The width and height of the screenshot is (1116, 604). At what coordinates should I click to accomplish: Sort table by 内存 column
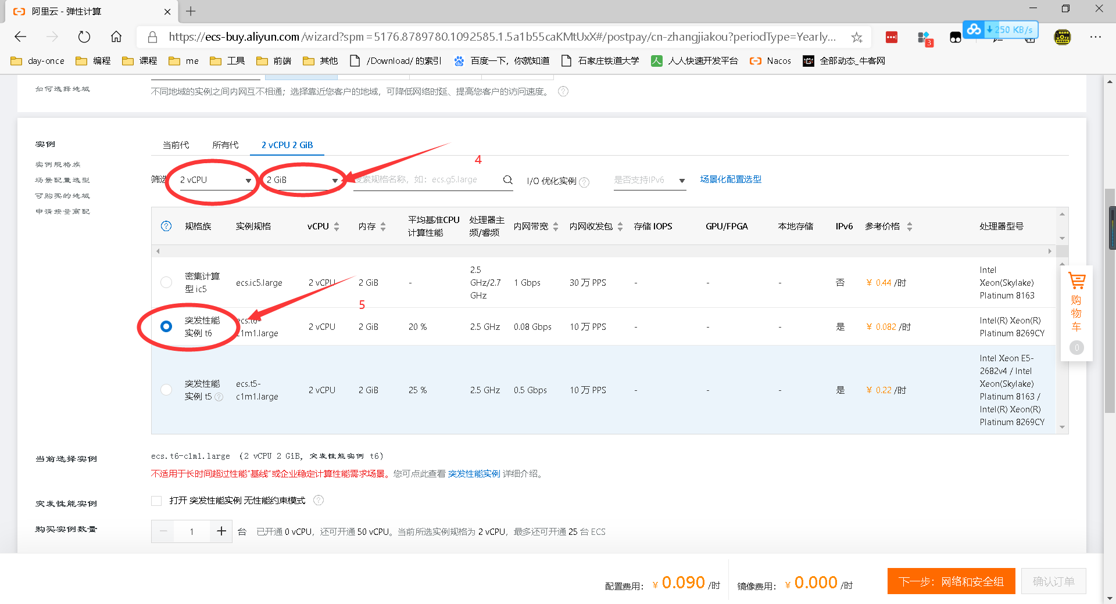[x=383, y=227]
